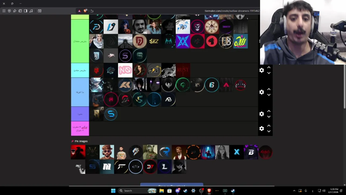Pick the blue X logo in image pool
The image size is (346, 195).
pyautogui.click(x=237, y=152)
